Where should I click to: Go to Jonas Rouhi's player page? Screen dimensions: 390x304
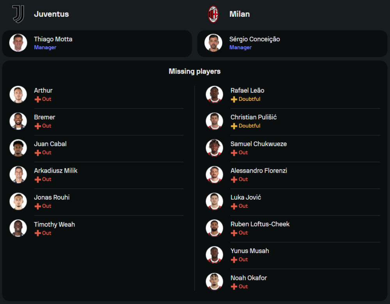pyautogui.click(x=52, y=197)
